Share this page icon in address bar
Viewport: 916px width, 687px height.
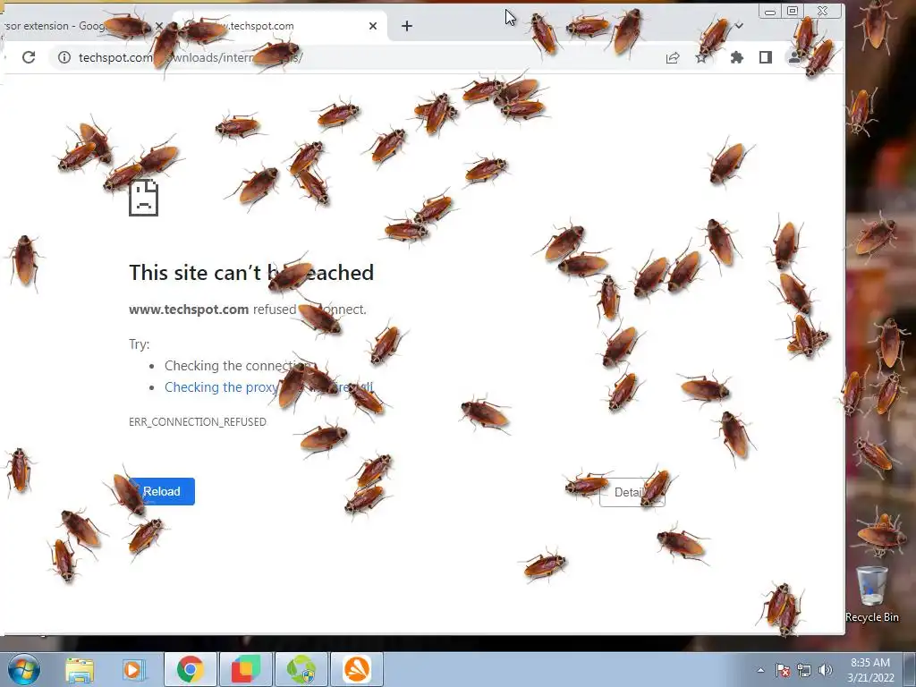coord(673,57)
